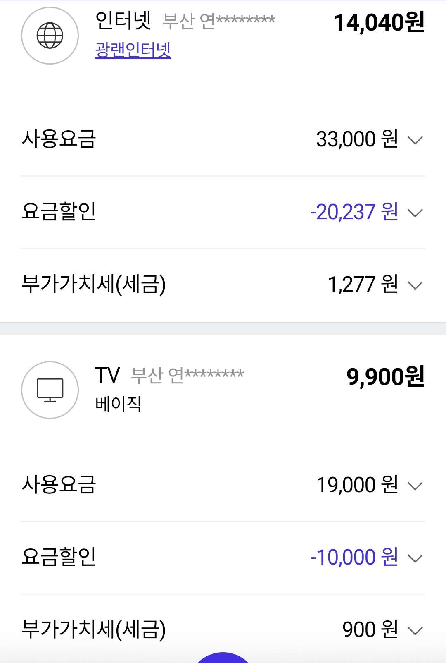Expand Internet 사용요금 33,000 원 chevron
This screenshot has height=663, width=446.
[415, 140]
